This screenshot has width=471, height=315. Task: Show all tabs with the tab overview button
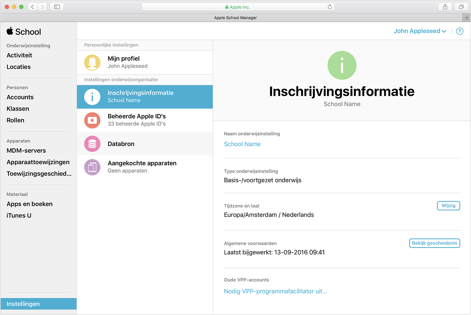click(x=461, y=7)
